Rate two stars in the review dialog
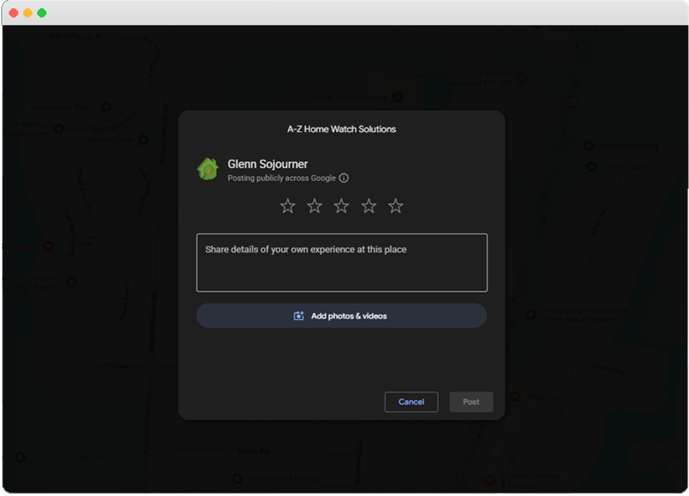 315,206
